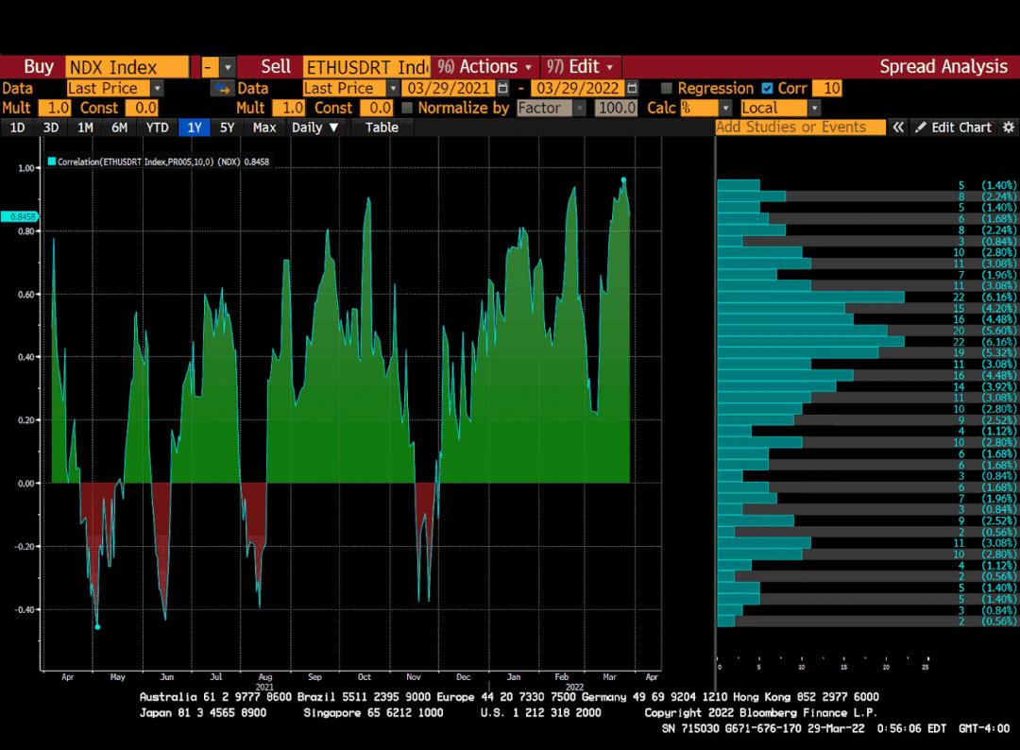Click the swap securities arrows icon

click(221, 88)
